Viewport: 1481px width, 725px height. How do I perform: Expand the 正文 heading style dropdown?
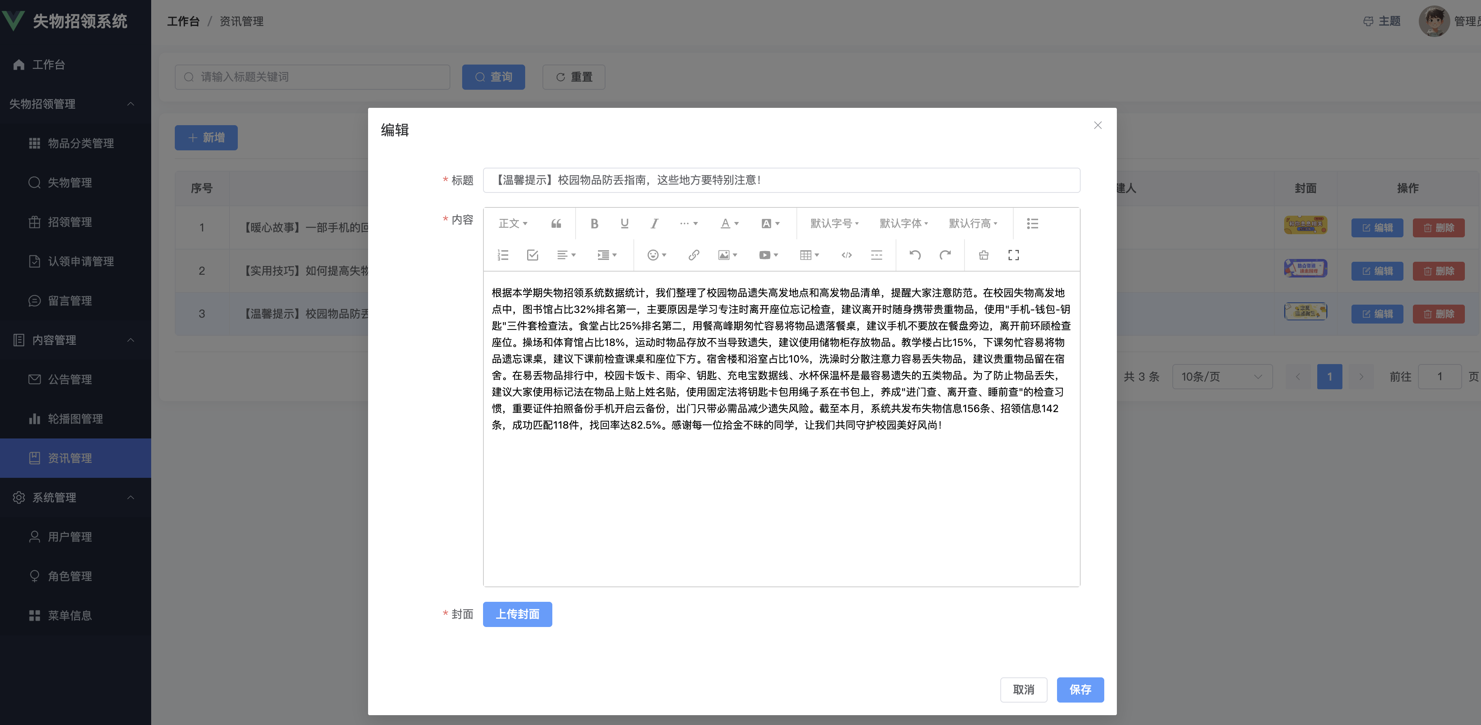coord(513,224)
